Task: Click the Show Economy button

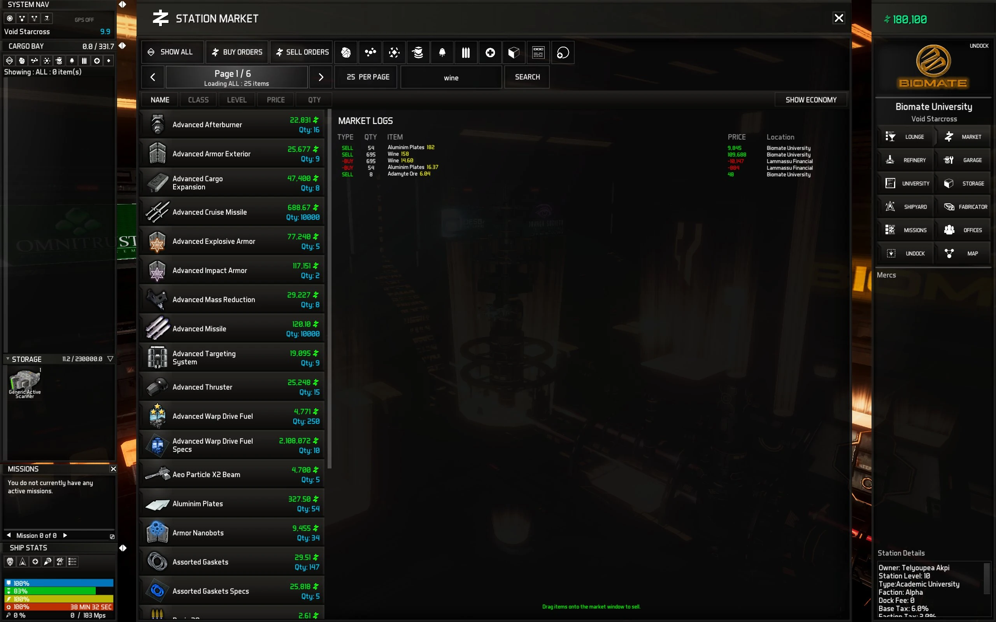Action: click(810, 100)
